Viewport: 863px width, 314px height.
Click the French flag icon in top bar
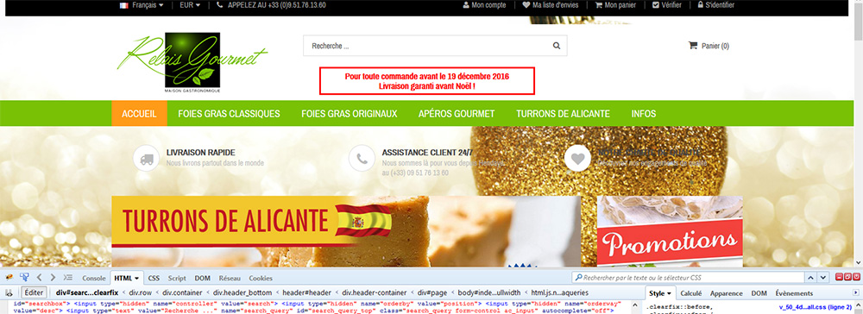123,5
